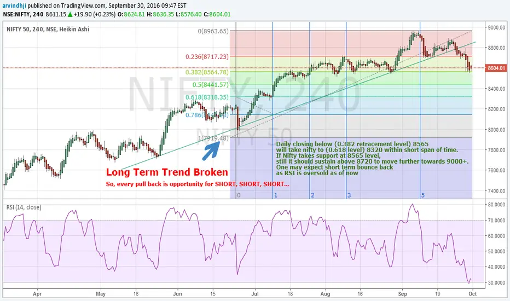
Task: Click the 'Long Term Trend Broken' annotation
Action: pyautogui.click(x=167, y=172)
